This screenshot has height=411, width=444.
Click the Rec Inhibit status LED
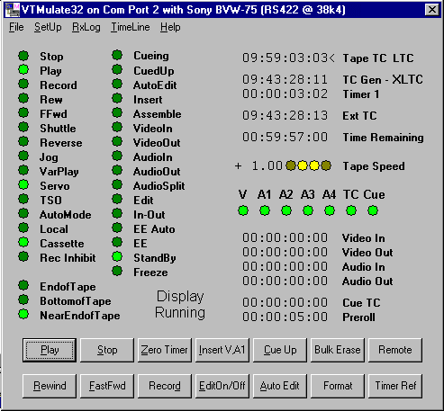point(23,256)
